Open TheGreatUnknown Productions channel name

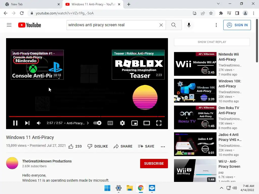[x=47, y=161]
